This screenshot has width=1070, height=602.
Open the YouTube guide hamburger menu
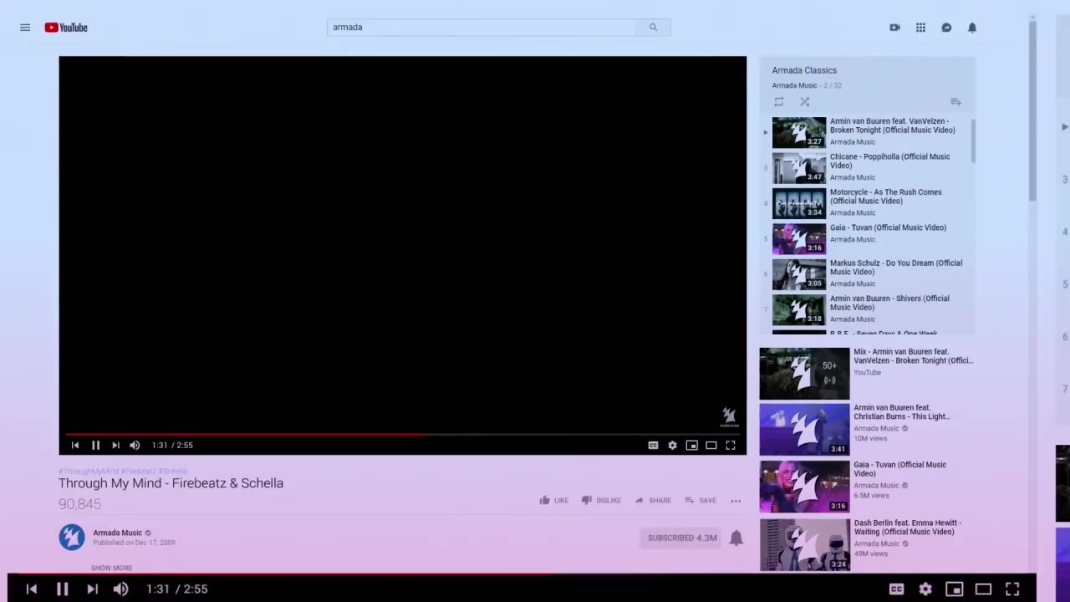pos(25,28)
